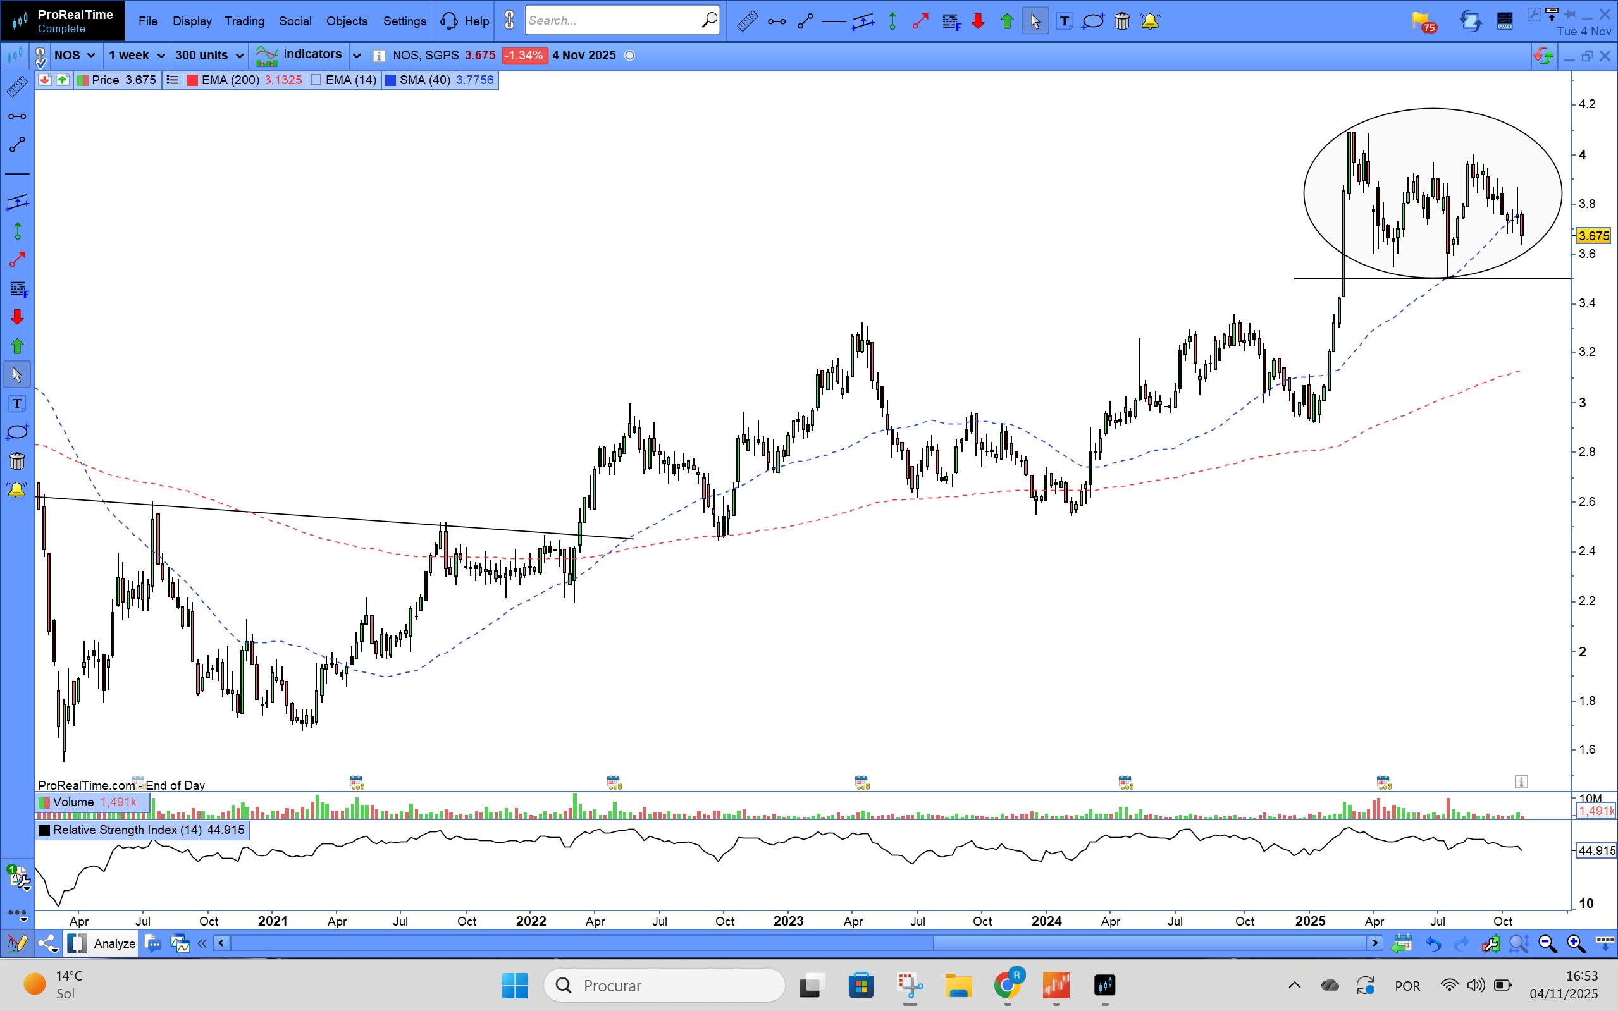Click the Indicators button
Screen dimensions: 1618x1011
312,55
